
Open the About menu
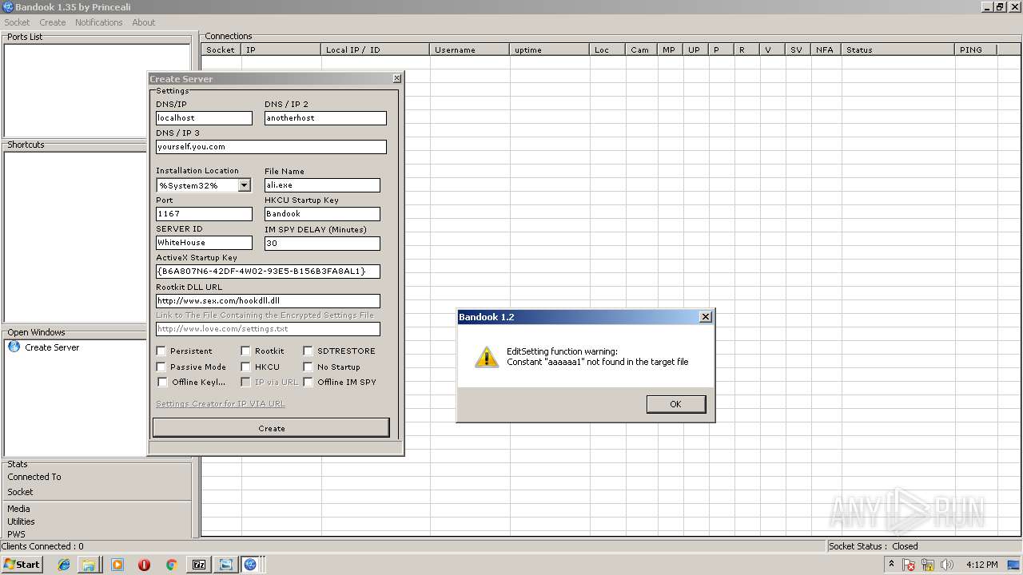point(144,22)
